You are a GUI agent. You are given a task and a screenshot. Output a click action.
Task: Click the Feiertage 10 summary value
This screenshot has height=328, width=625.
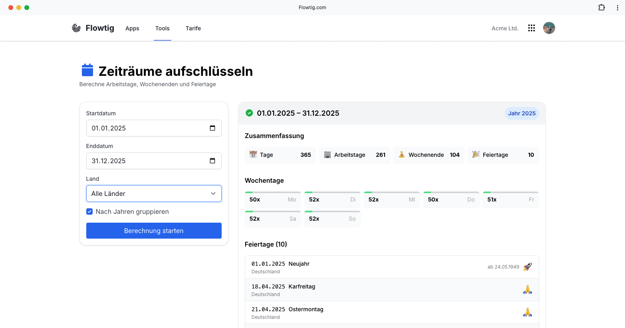[x=531, y=155]
